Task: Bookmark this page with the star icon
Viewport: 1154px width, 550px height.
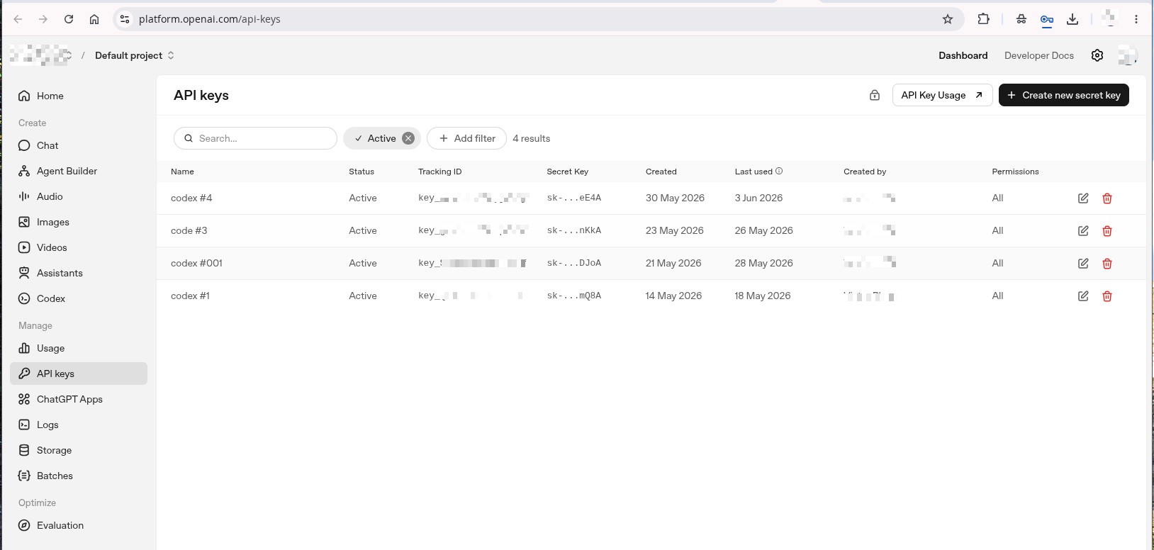Action: [x=948, y=19]
